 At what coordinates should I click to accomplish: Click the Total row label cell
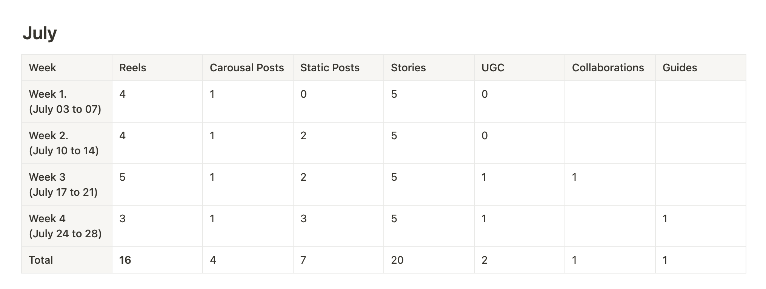[67, 260]
